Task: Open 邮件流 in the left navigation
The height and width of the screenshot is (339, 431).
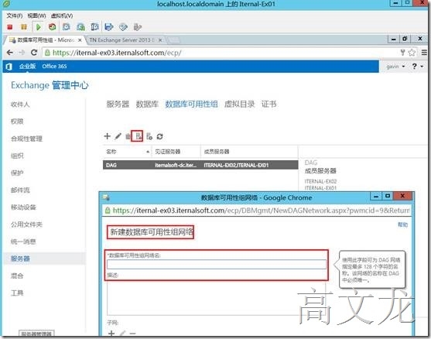Action: point(20,190)
